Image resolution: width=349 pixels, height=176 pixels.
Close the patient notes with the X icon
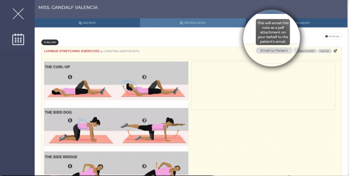[x=18, y=14]
